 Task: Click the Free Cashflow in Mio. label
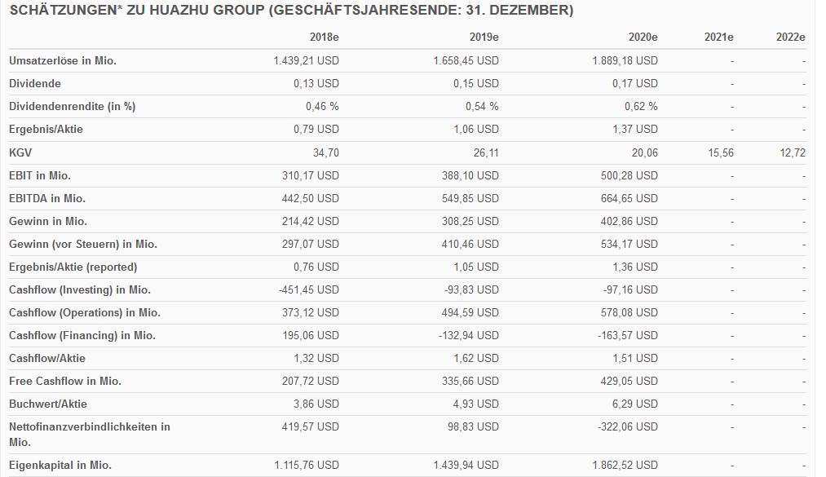(x=65, y=381)
